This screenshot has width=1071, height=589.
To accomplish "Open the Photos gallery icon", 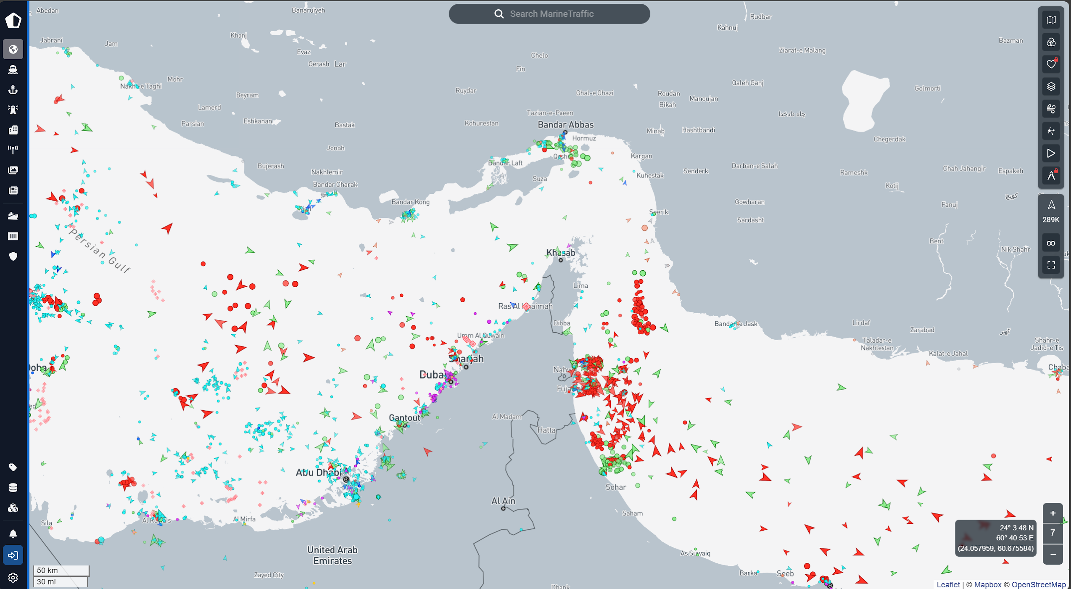I will pos(13,170).
